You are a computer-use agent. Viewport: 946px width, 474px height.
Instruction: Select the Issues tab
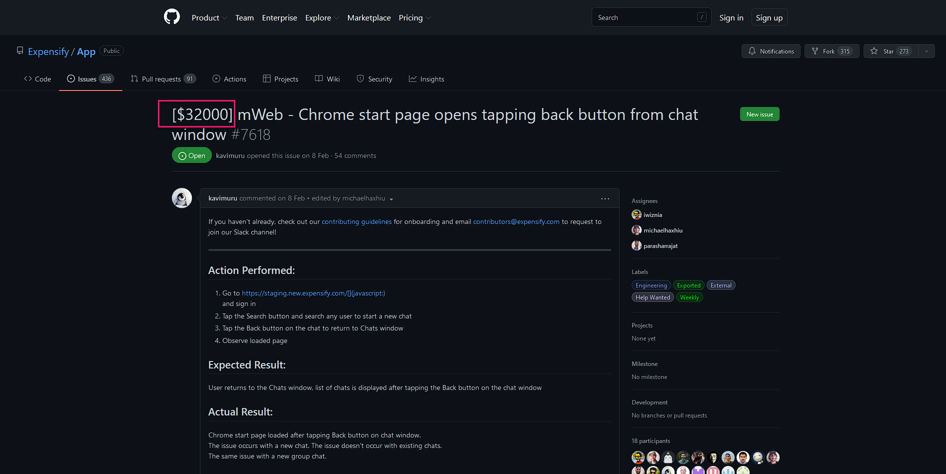(x=90, y=79)
